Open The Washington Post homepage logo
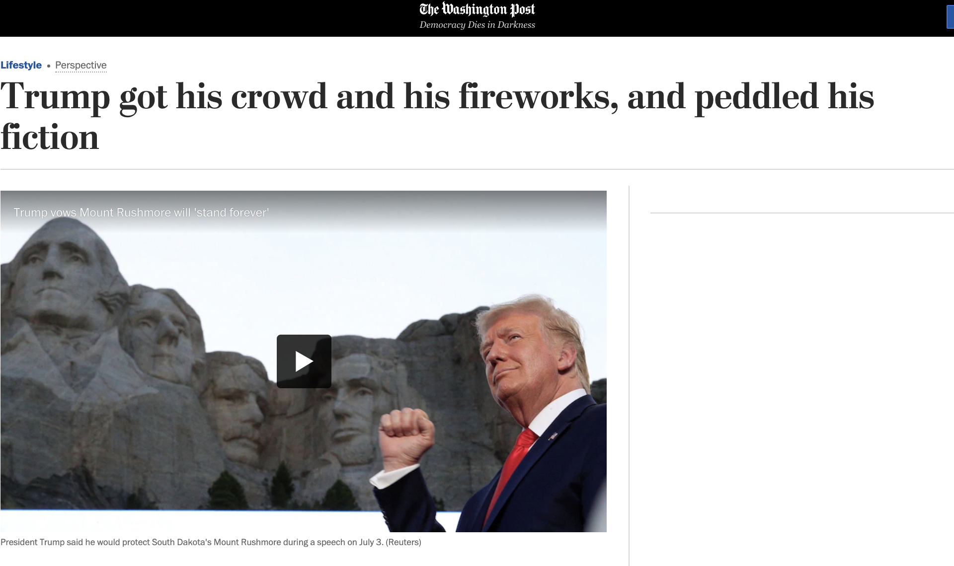Viewport: 954px width, 566px height. (x=477, y=9)
